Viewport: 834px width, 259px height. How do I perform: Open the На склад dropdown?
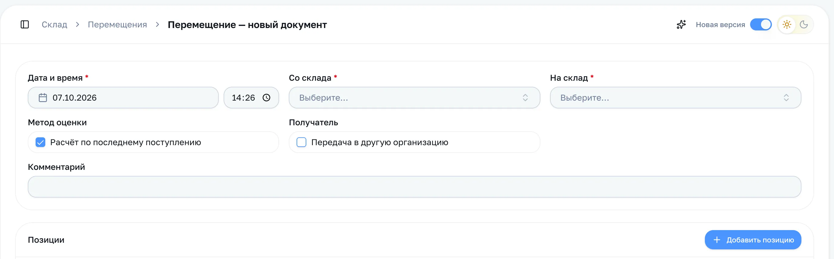click(675, 98)
